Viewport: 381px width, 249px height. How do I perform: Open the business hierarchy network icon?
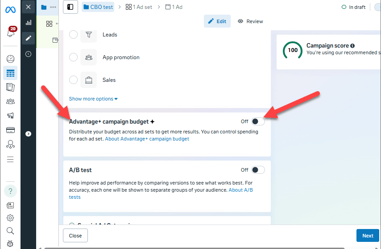10,145
